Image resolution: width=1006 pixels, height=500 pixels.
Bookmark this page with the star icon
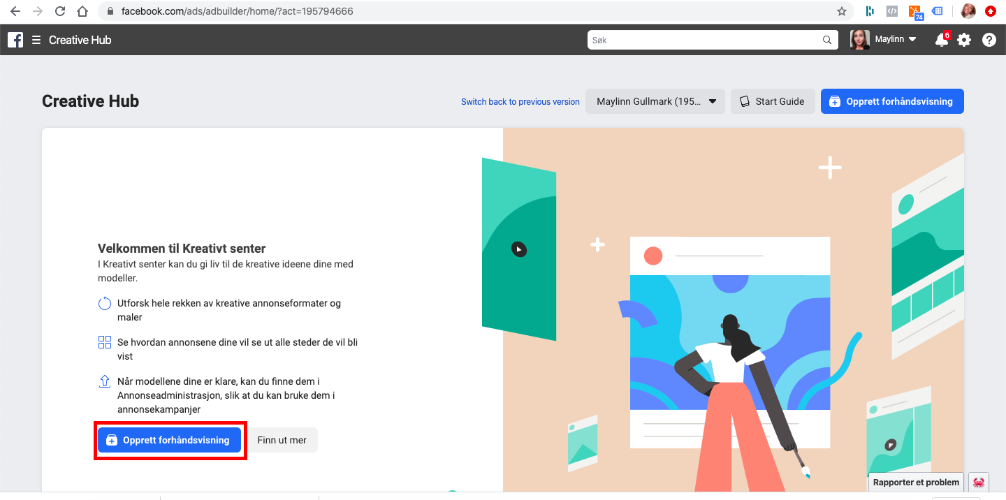coord(842,11)
